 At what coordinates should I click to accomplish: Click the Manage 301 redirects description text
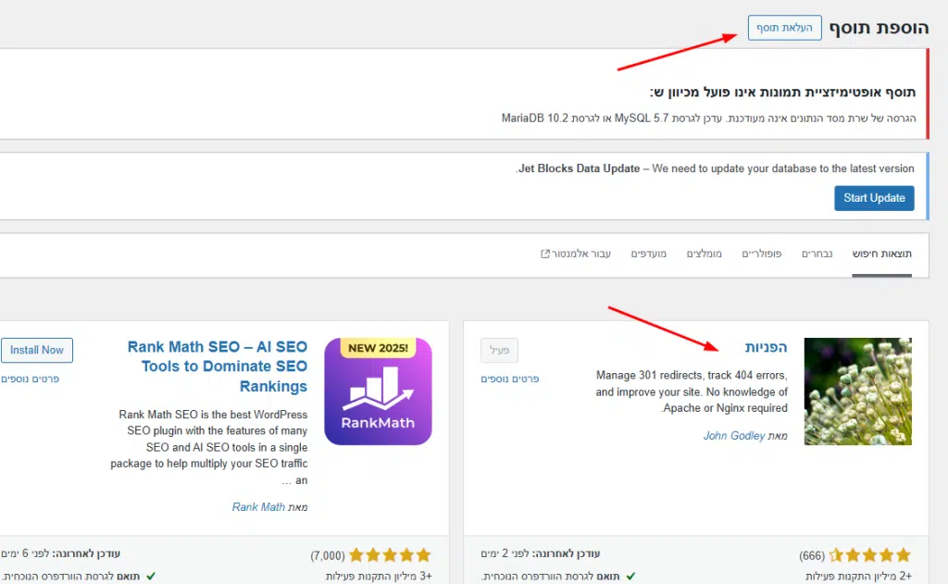tap(692, 391)
